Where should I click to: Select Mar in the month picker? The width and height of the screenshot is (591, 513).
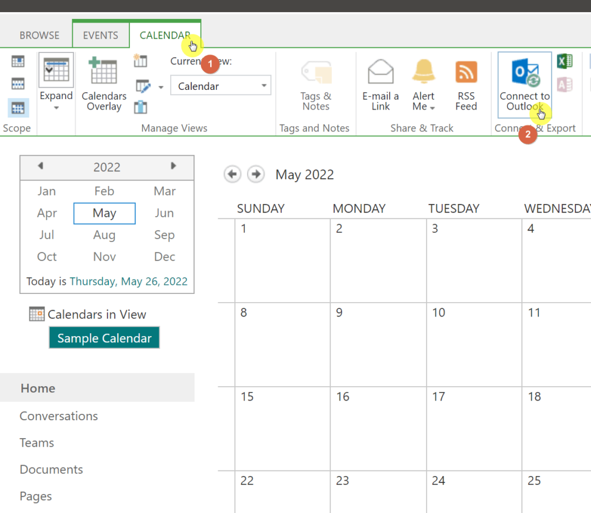click(x=164, y=191)
